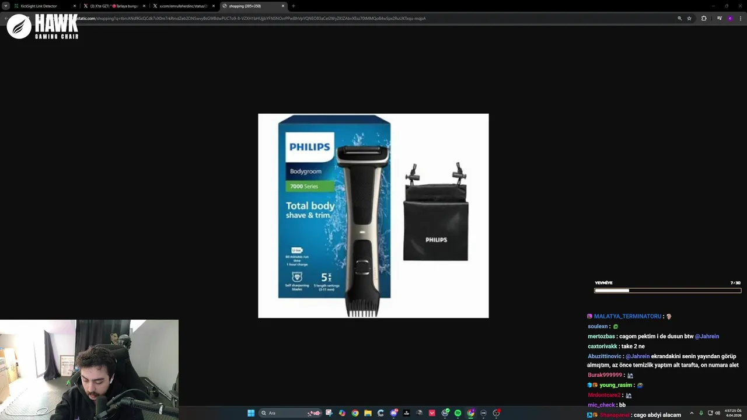Open the Discord taskbar icon
This screenshot has width=747, height=420.
click(x=394, y=413)
